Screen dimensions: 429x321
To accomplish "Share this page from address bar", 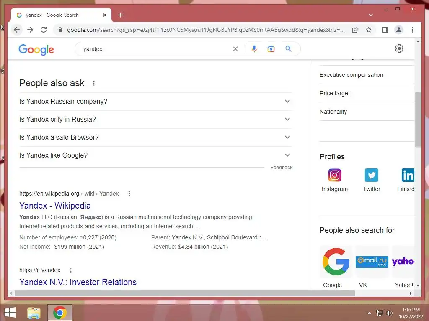I will click(355, 30).
